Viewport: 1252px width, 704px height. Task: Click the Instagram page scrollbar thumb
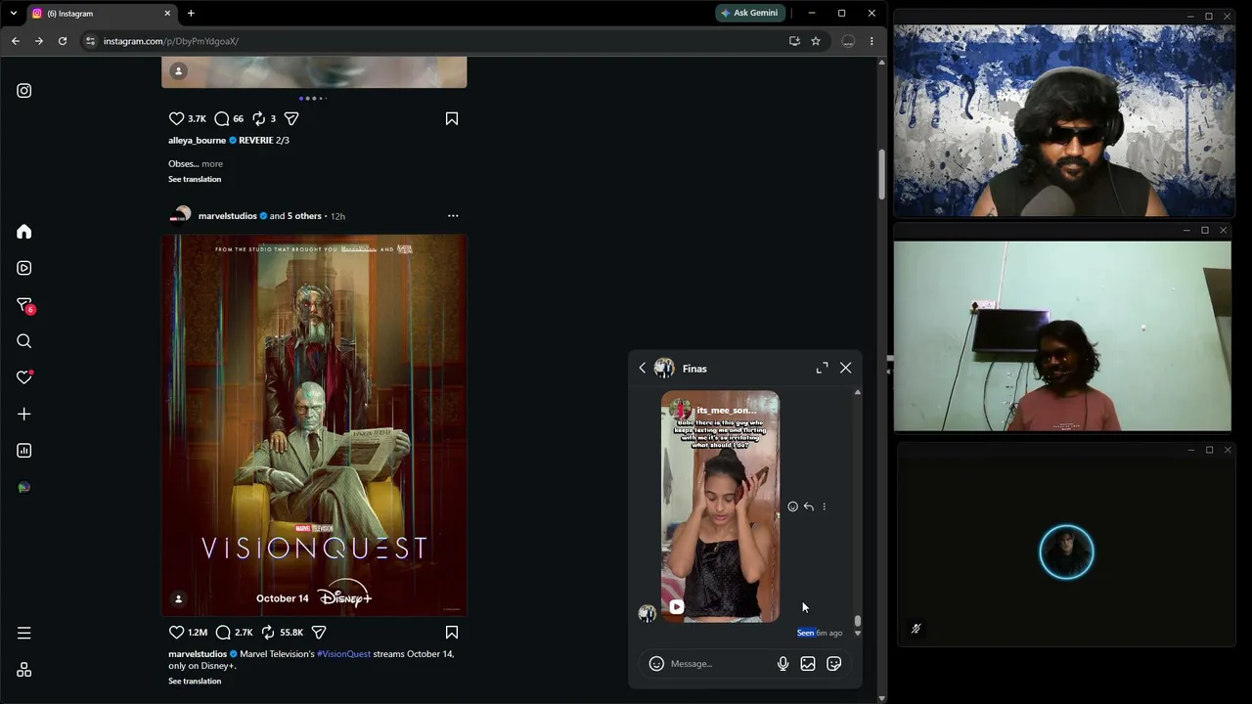point(881,174)
